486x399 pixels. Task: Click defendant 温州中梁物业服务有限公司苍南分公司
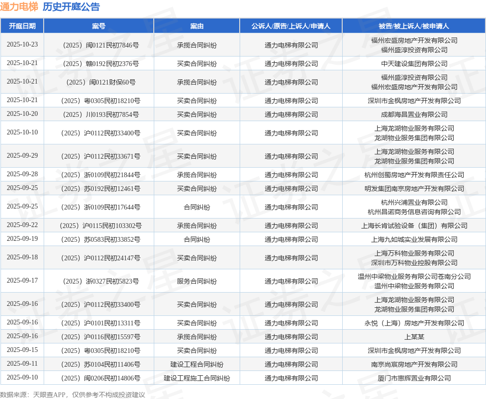tap(414, 276)
